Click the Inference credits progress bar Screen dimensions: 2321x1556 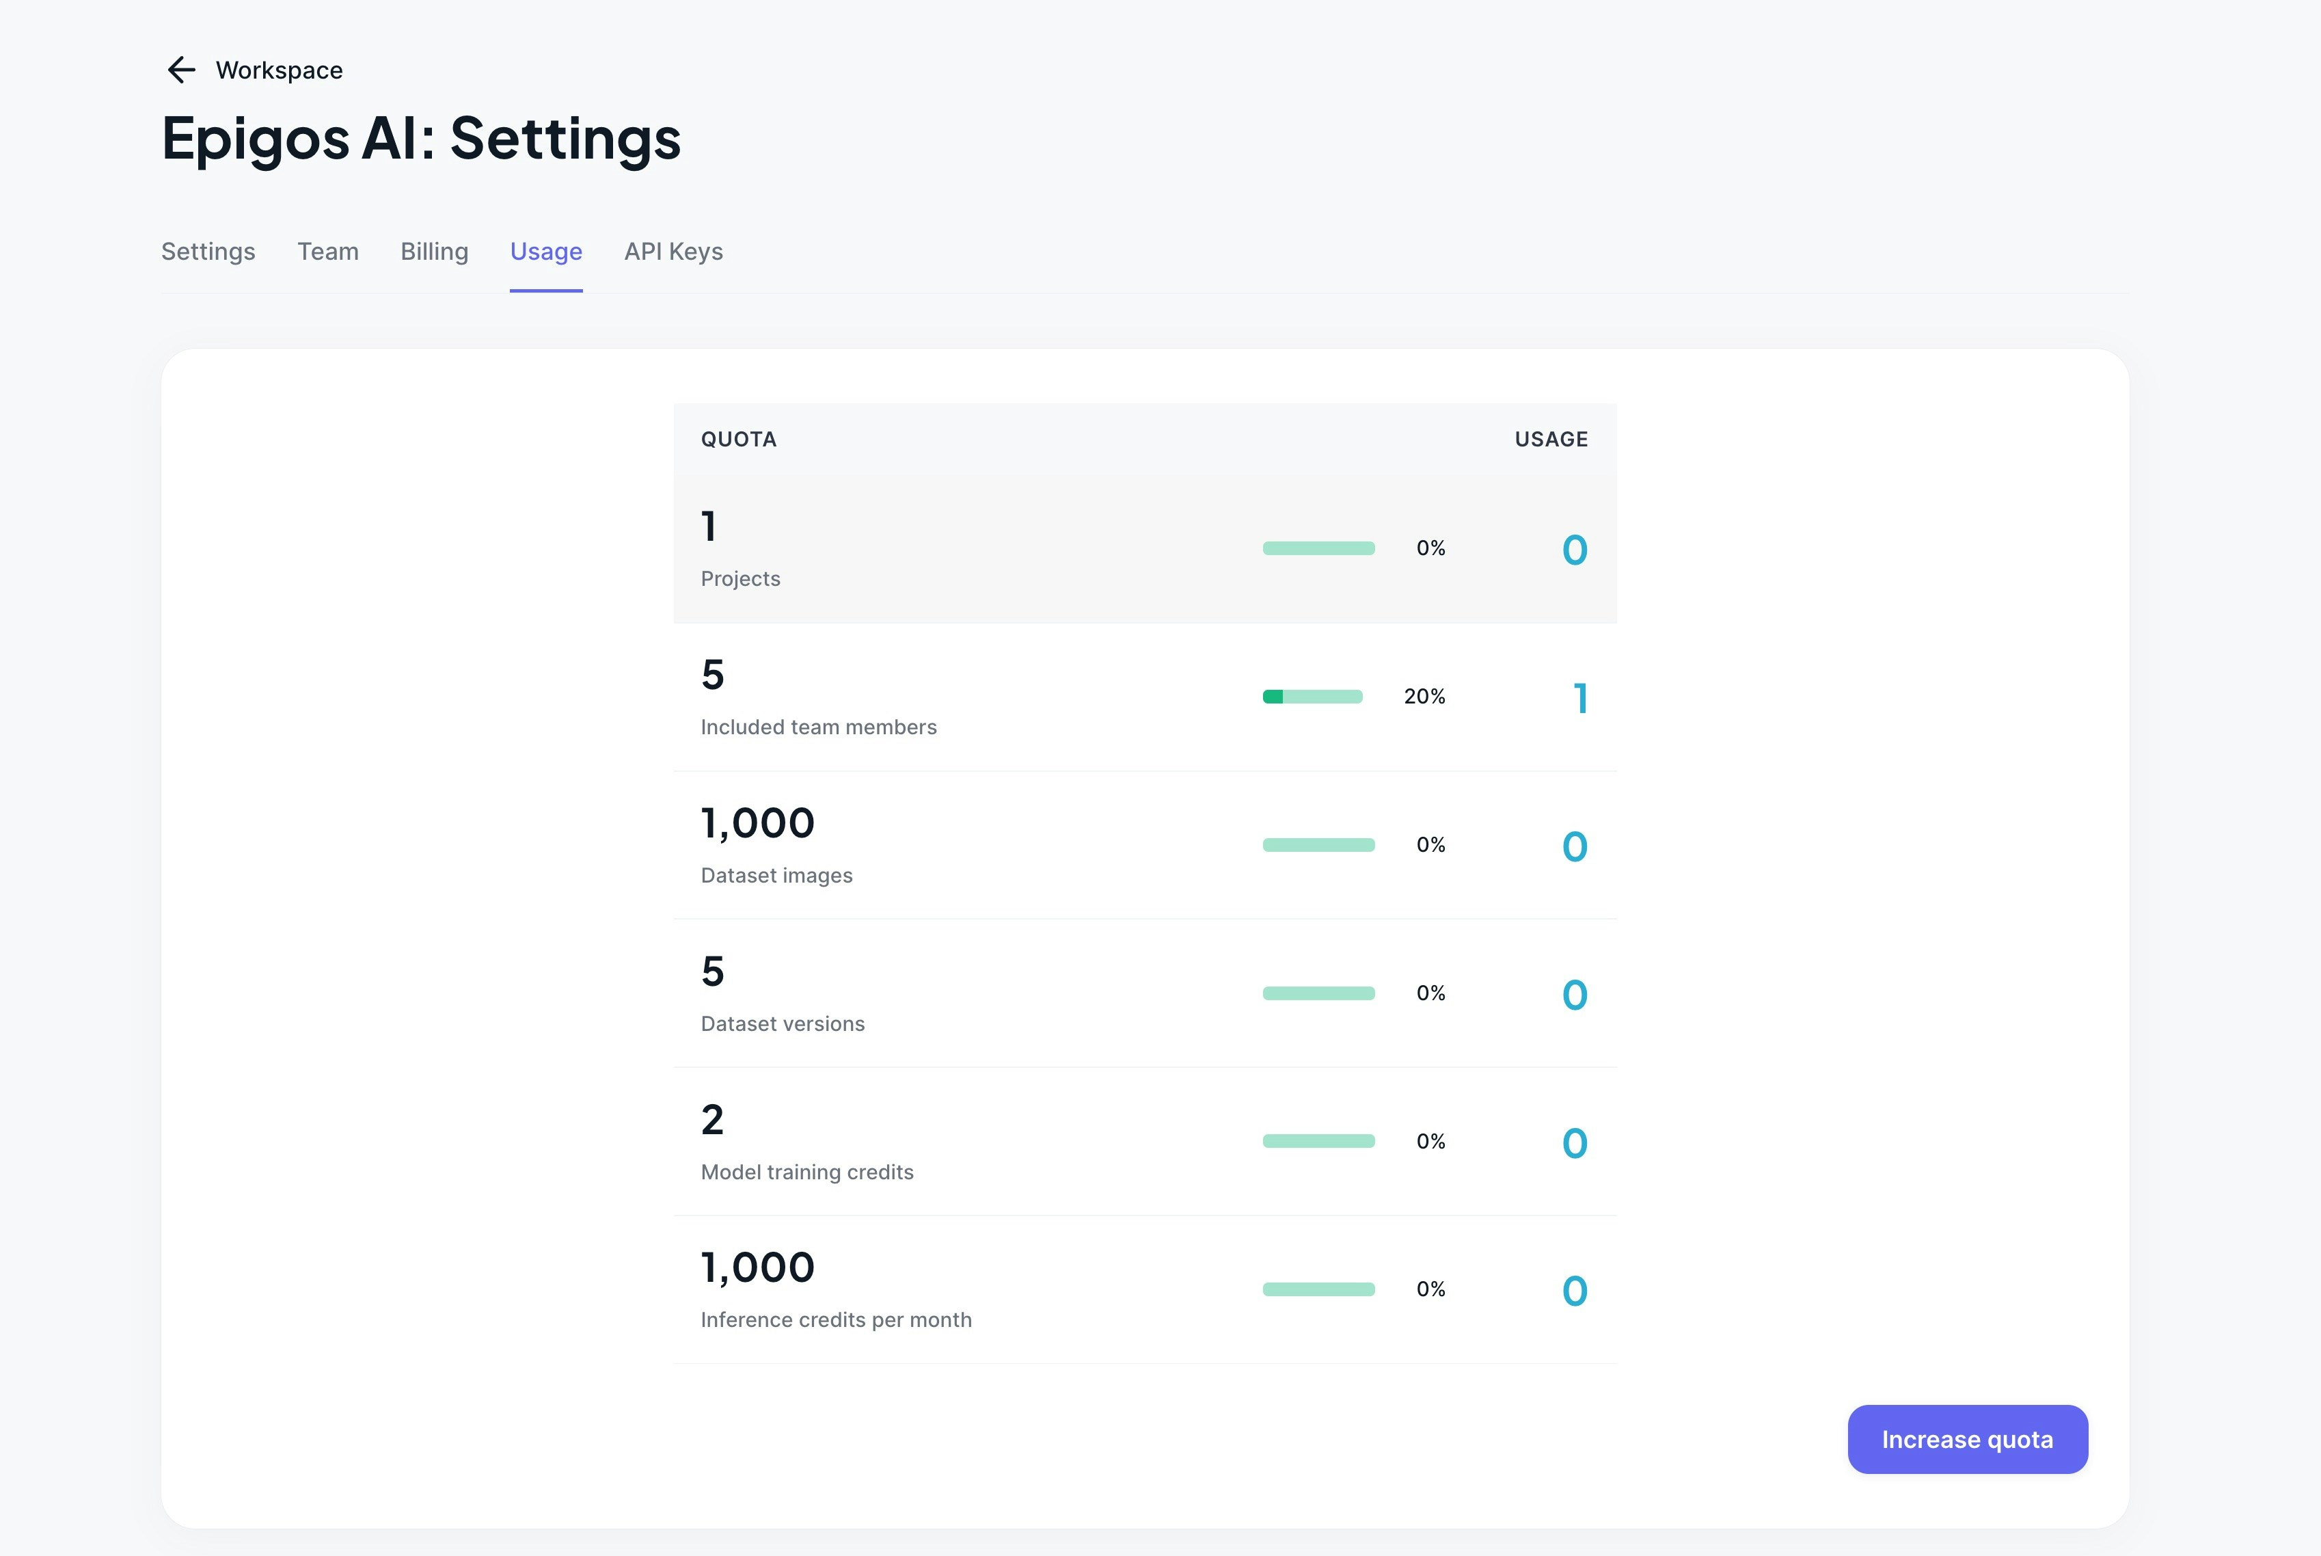tap(1318, 1289)
